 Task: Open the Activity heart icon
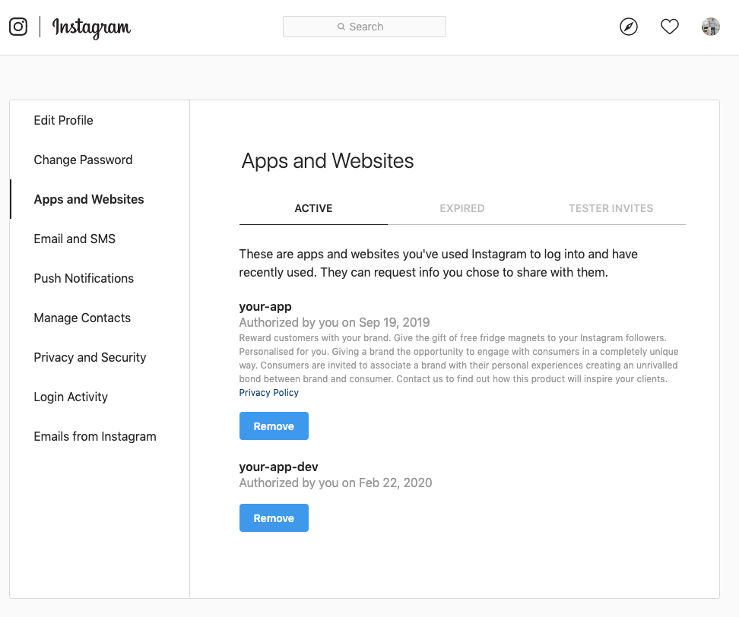click(x=670, y=27)
